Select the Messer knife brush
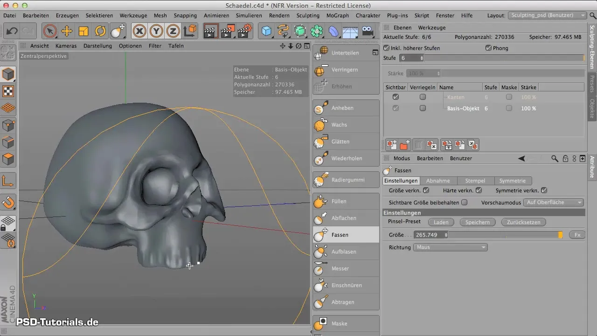 coord(346,268)
